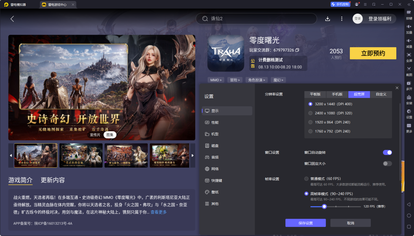Click the Android recents square button
Viewport: 414px width, 236px height.
coord(409,227)
